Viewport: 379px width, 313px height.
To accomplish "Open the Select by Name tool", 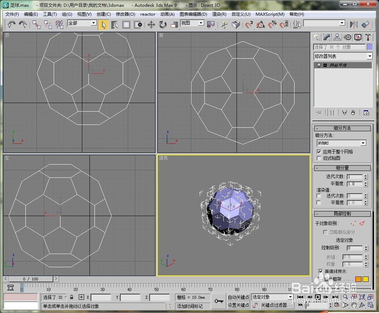I will pyautogui.click(x=115, y=25).
